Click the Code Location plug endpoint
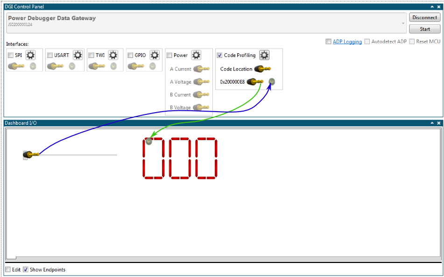The height and width of the screenshot is (277, 444). click(262, 69)
